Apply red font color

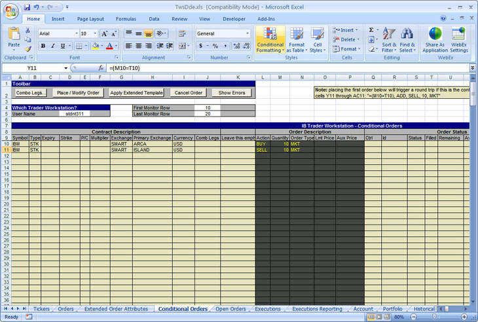tap(110, 46)
